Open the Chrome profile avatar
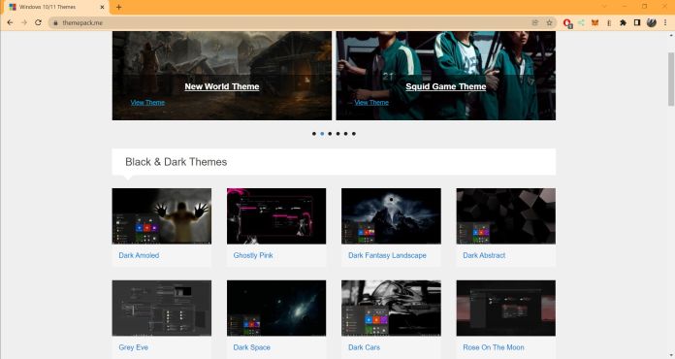The image size is (675, 359). pos(652,23)
